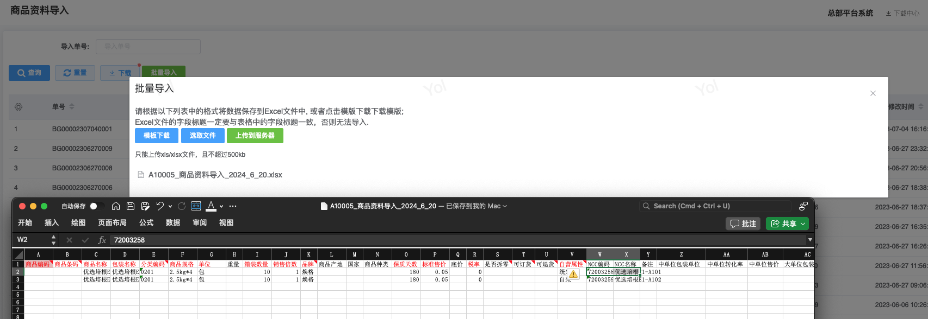Viewport: 928px width, 319px height.
Task: Click the Undo arrow icon
Action: pyautogui.click(x=160, y=206)
